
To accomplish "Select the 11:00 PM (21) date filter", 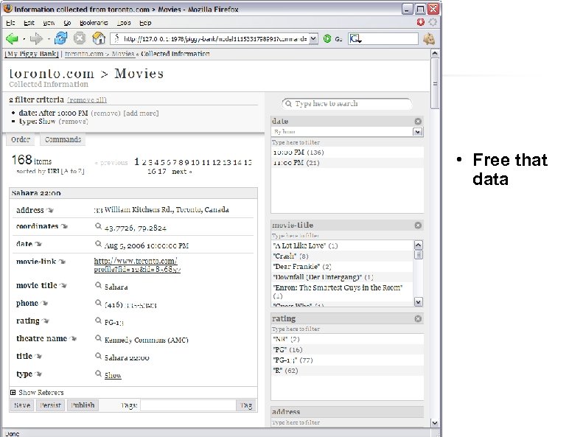I will pos(347,163).
